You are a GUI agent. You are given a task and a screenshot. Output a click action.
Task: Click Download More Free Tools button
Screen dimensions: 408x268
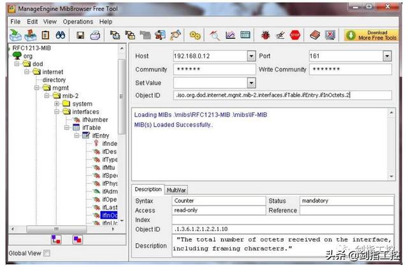point(371,36)
